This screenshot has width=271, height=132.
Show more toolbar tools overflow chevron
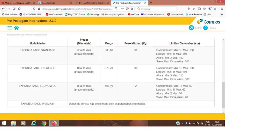tap(215, 9)
